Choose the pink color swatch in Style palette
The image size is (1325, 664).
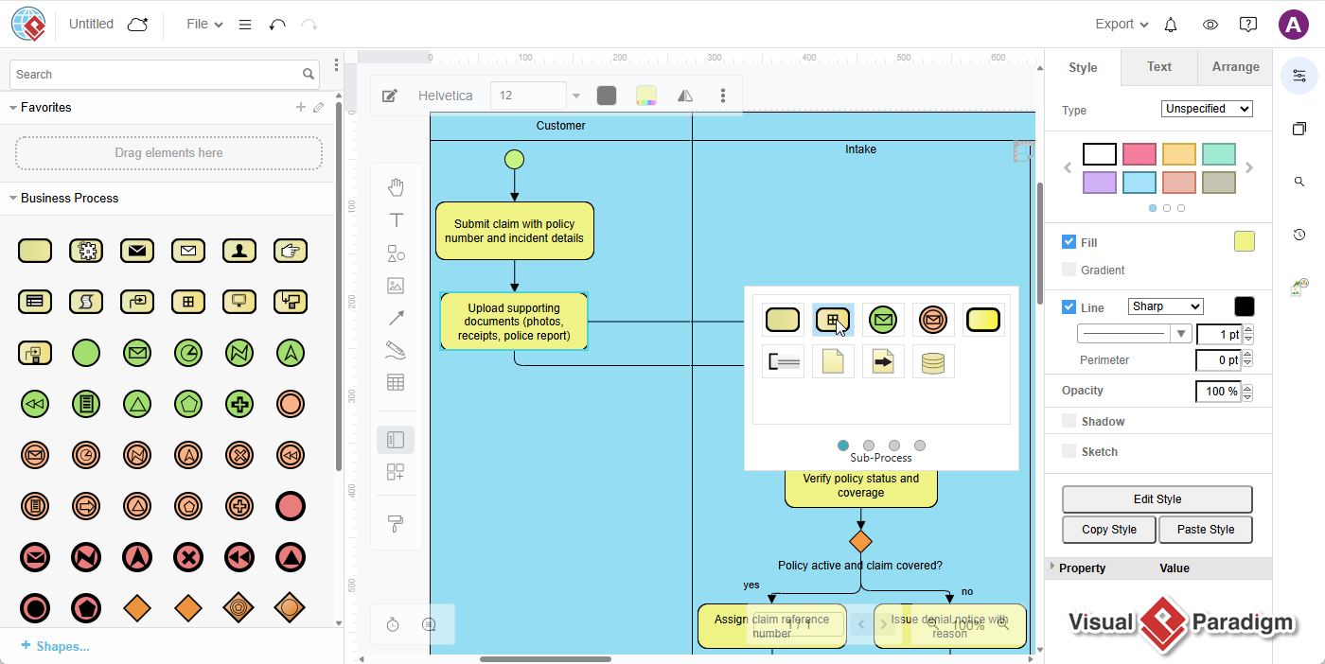(1139, 154)
